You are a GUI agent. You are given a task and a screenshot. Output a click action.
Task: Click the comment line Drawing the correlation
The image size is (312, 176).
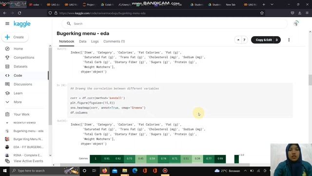coord(115,88)
